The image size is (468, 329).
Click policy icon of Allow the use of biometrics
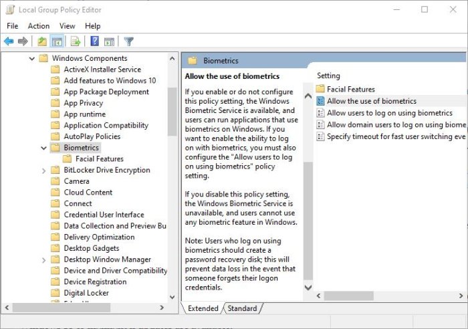click(320, 101)
